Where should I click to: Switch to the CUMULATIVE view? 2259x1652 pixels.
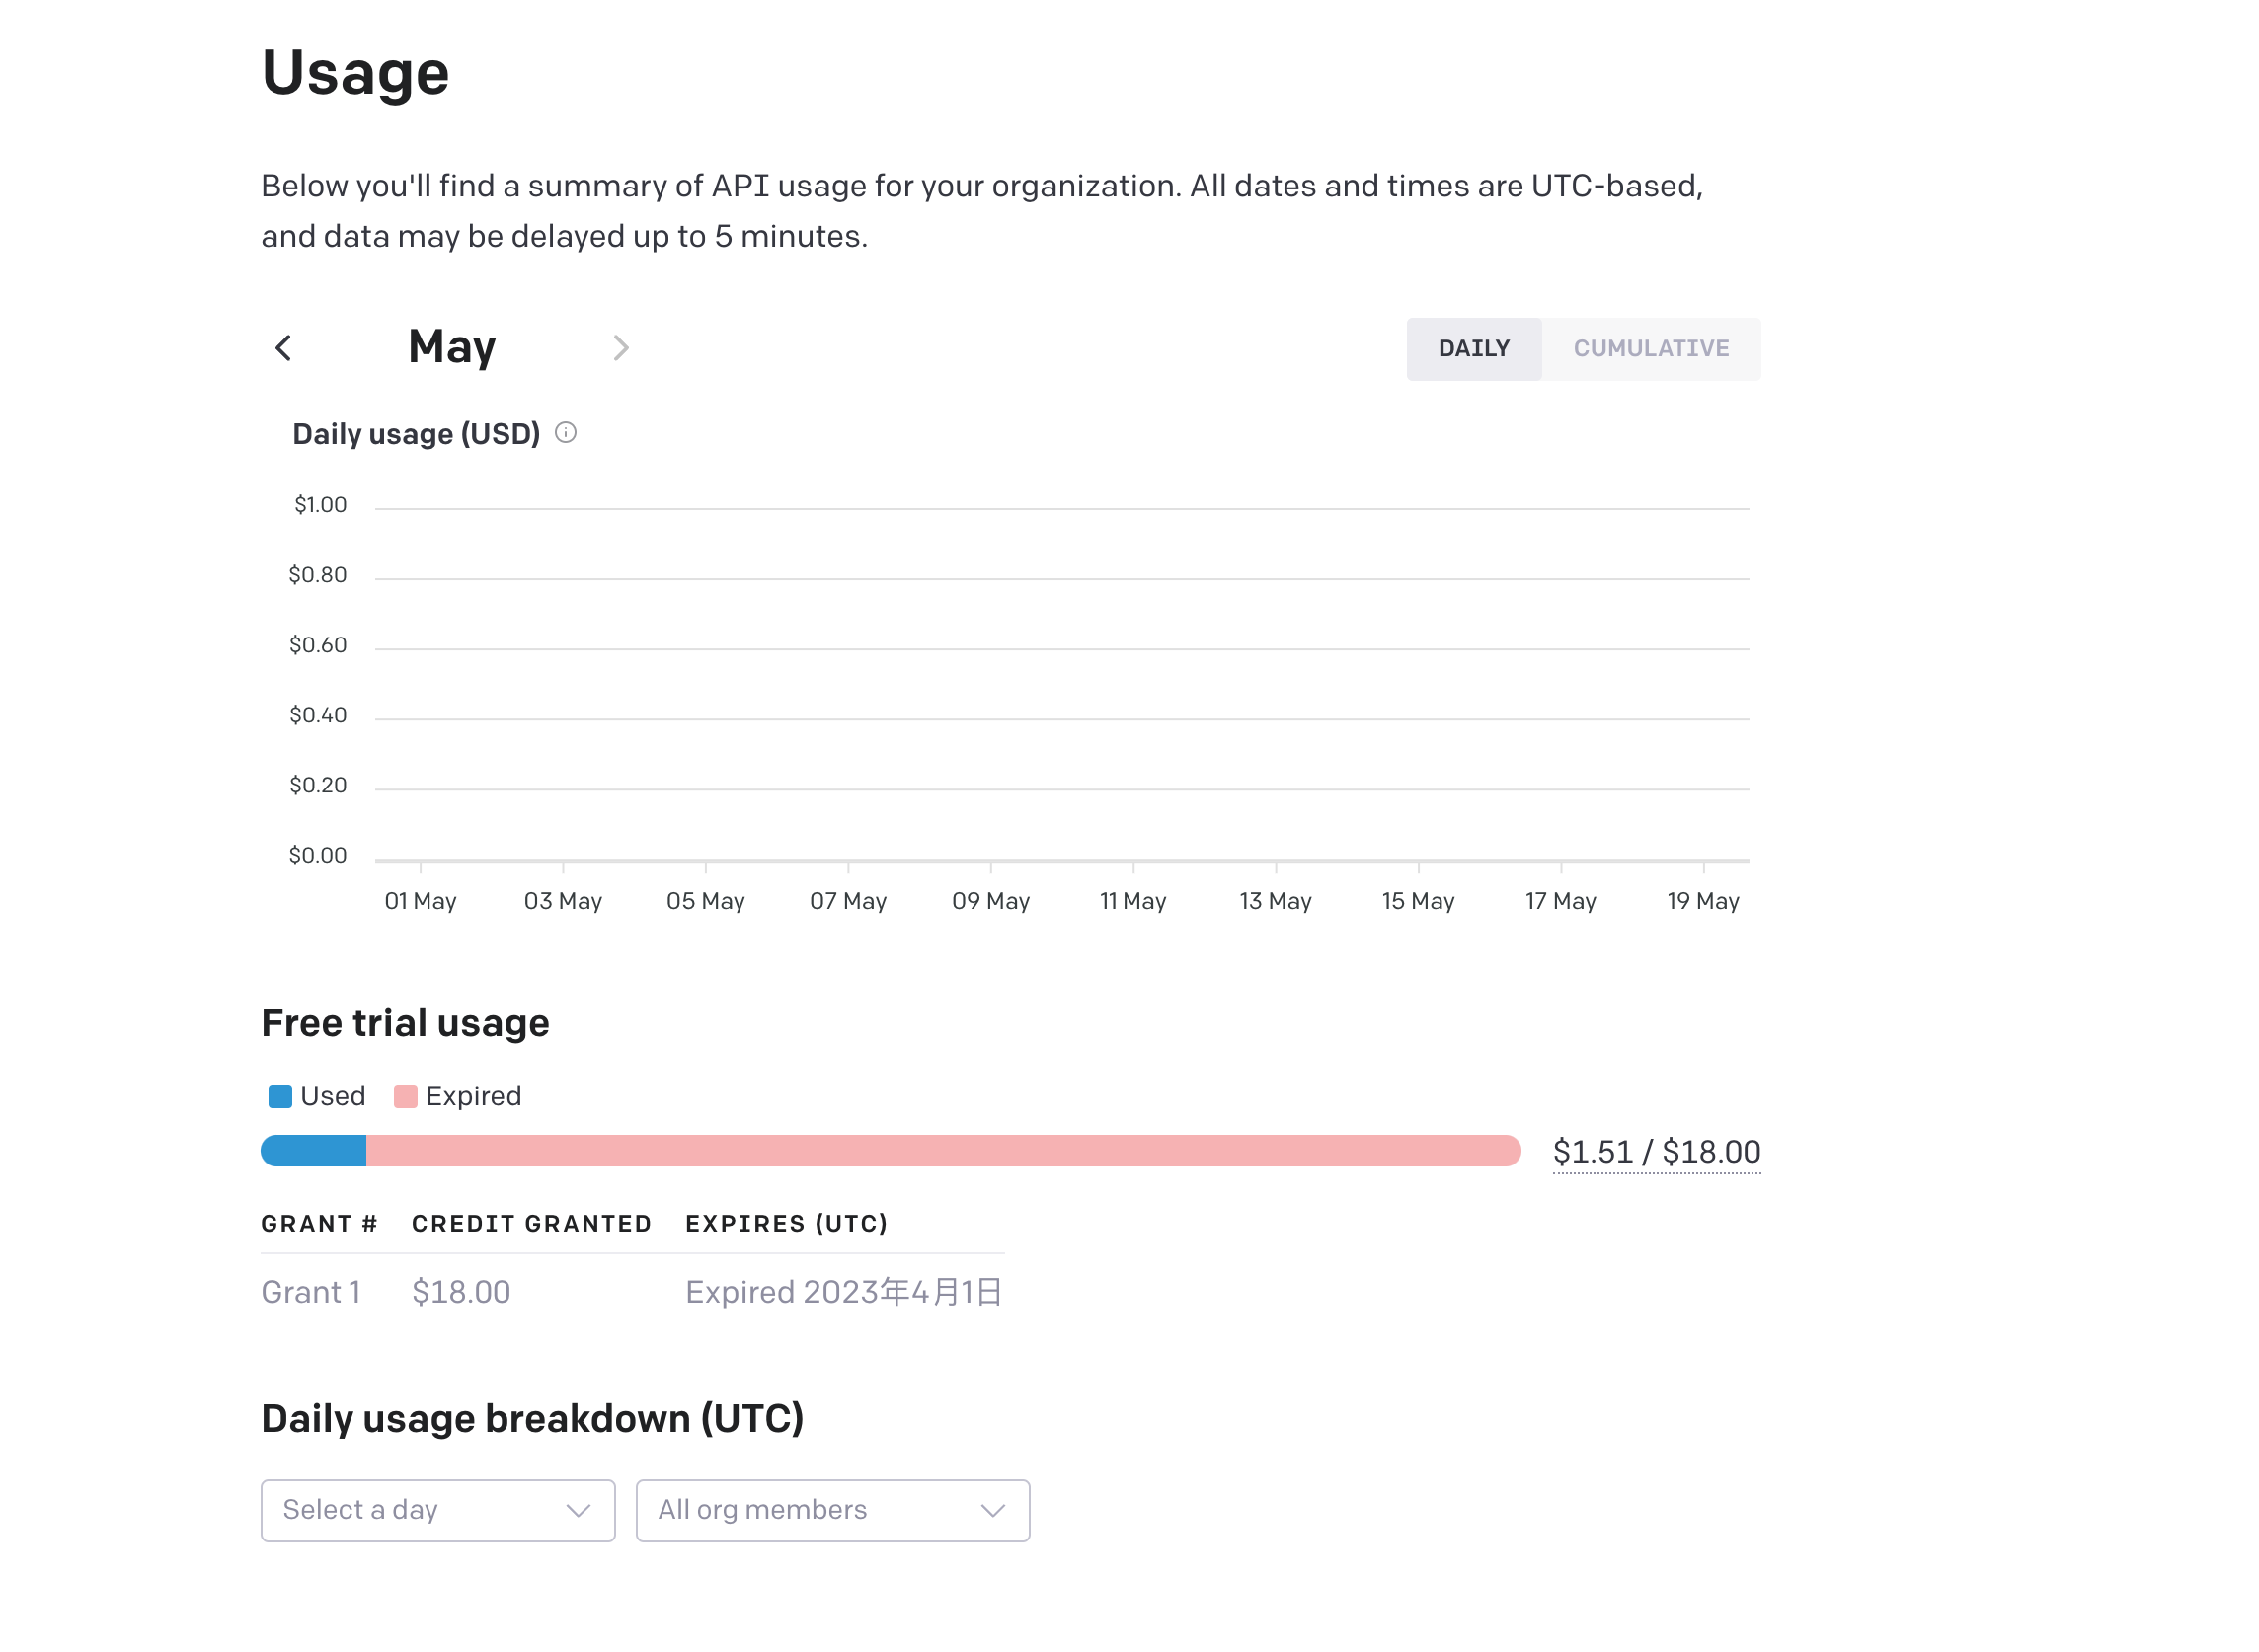(1650, 349)
